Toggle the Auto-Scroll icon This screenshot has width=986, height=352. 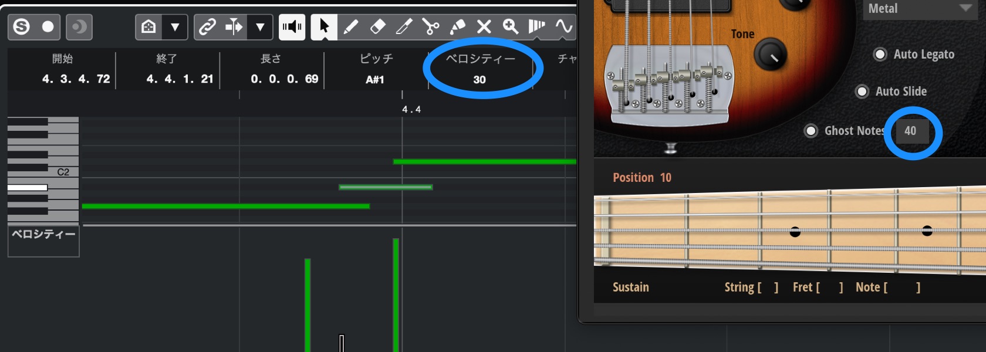pos(234,27)
